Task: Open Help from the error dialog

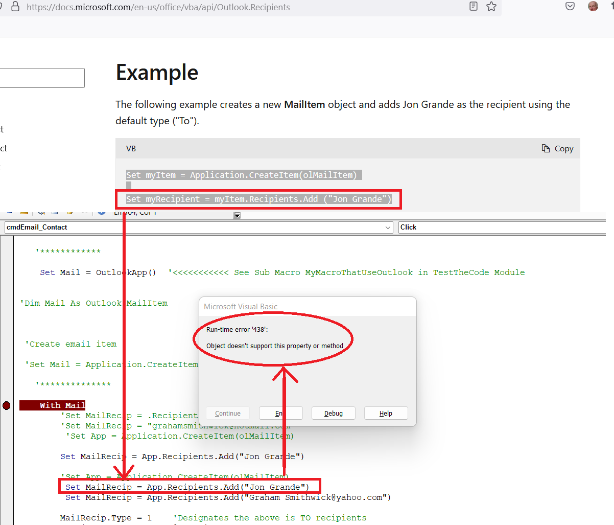Action: [x=386, y=414]
